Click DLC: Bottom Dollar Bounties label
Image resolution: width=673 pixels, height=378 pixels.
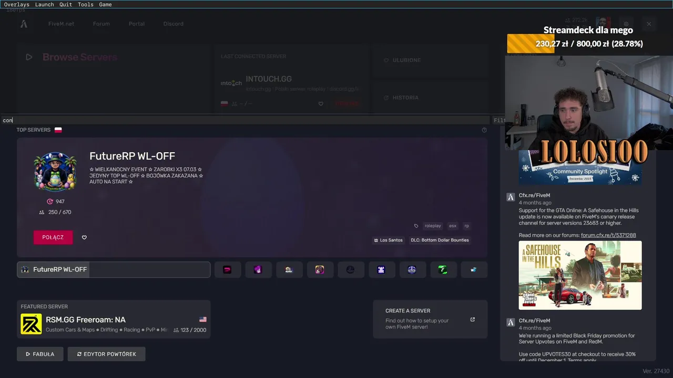(440, 240)
